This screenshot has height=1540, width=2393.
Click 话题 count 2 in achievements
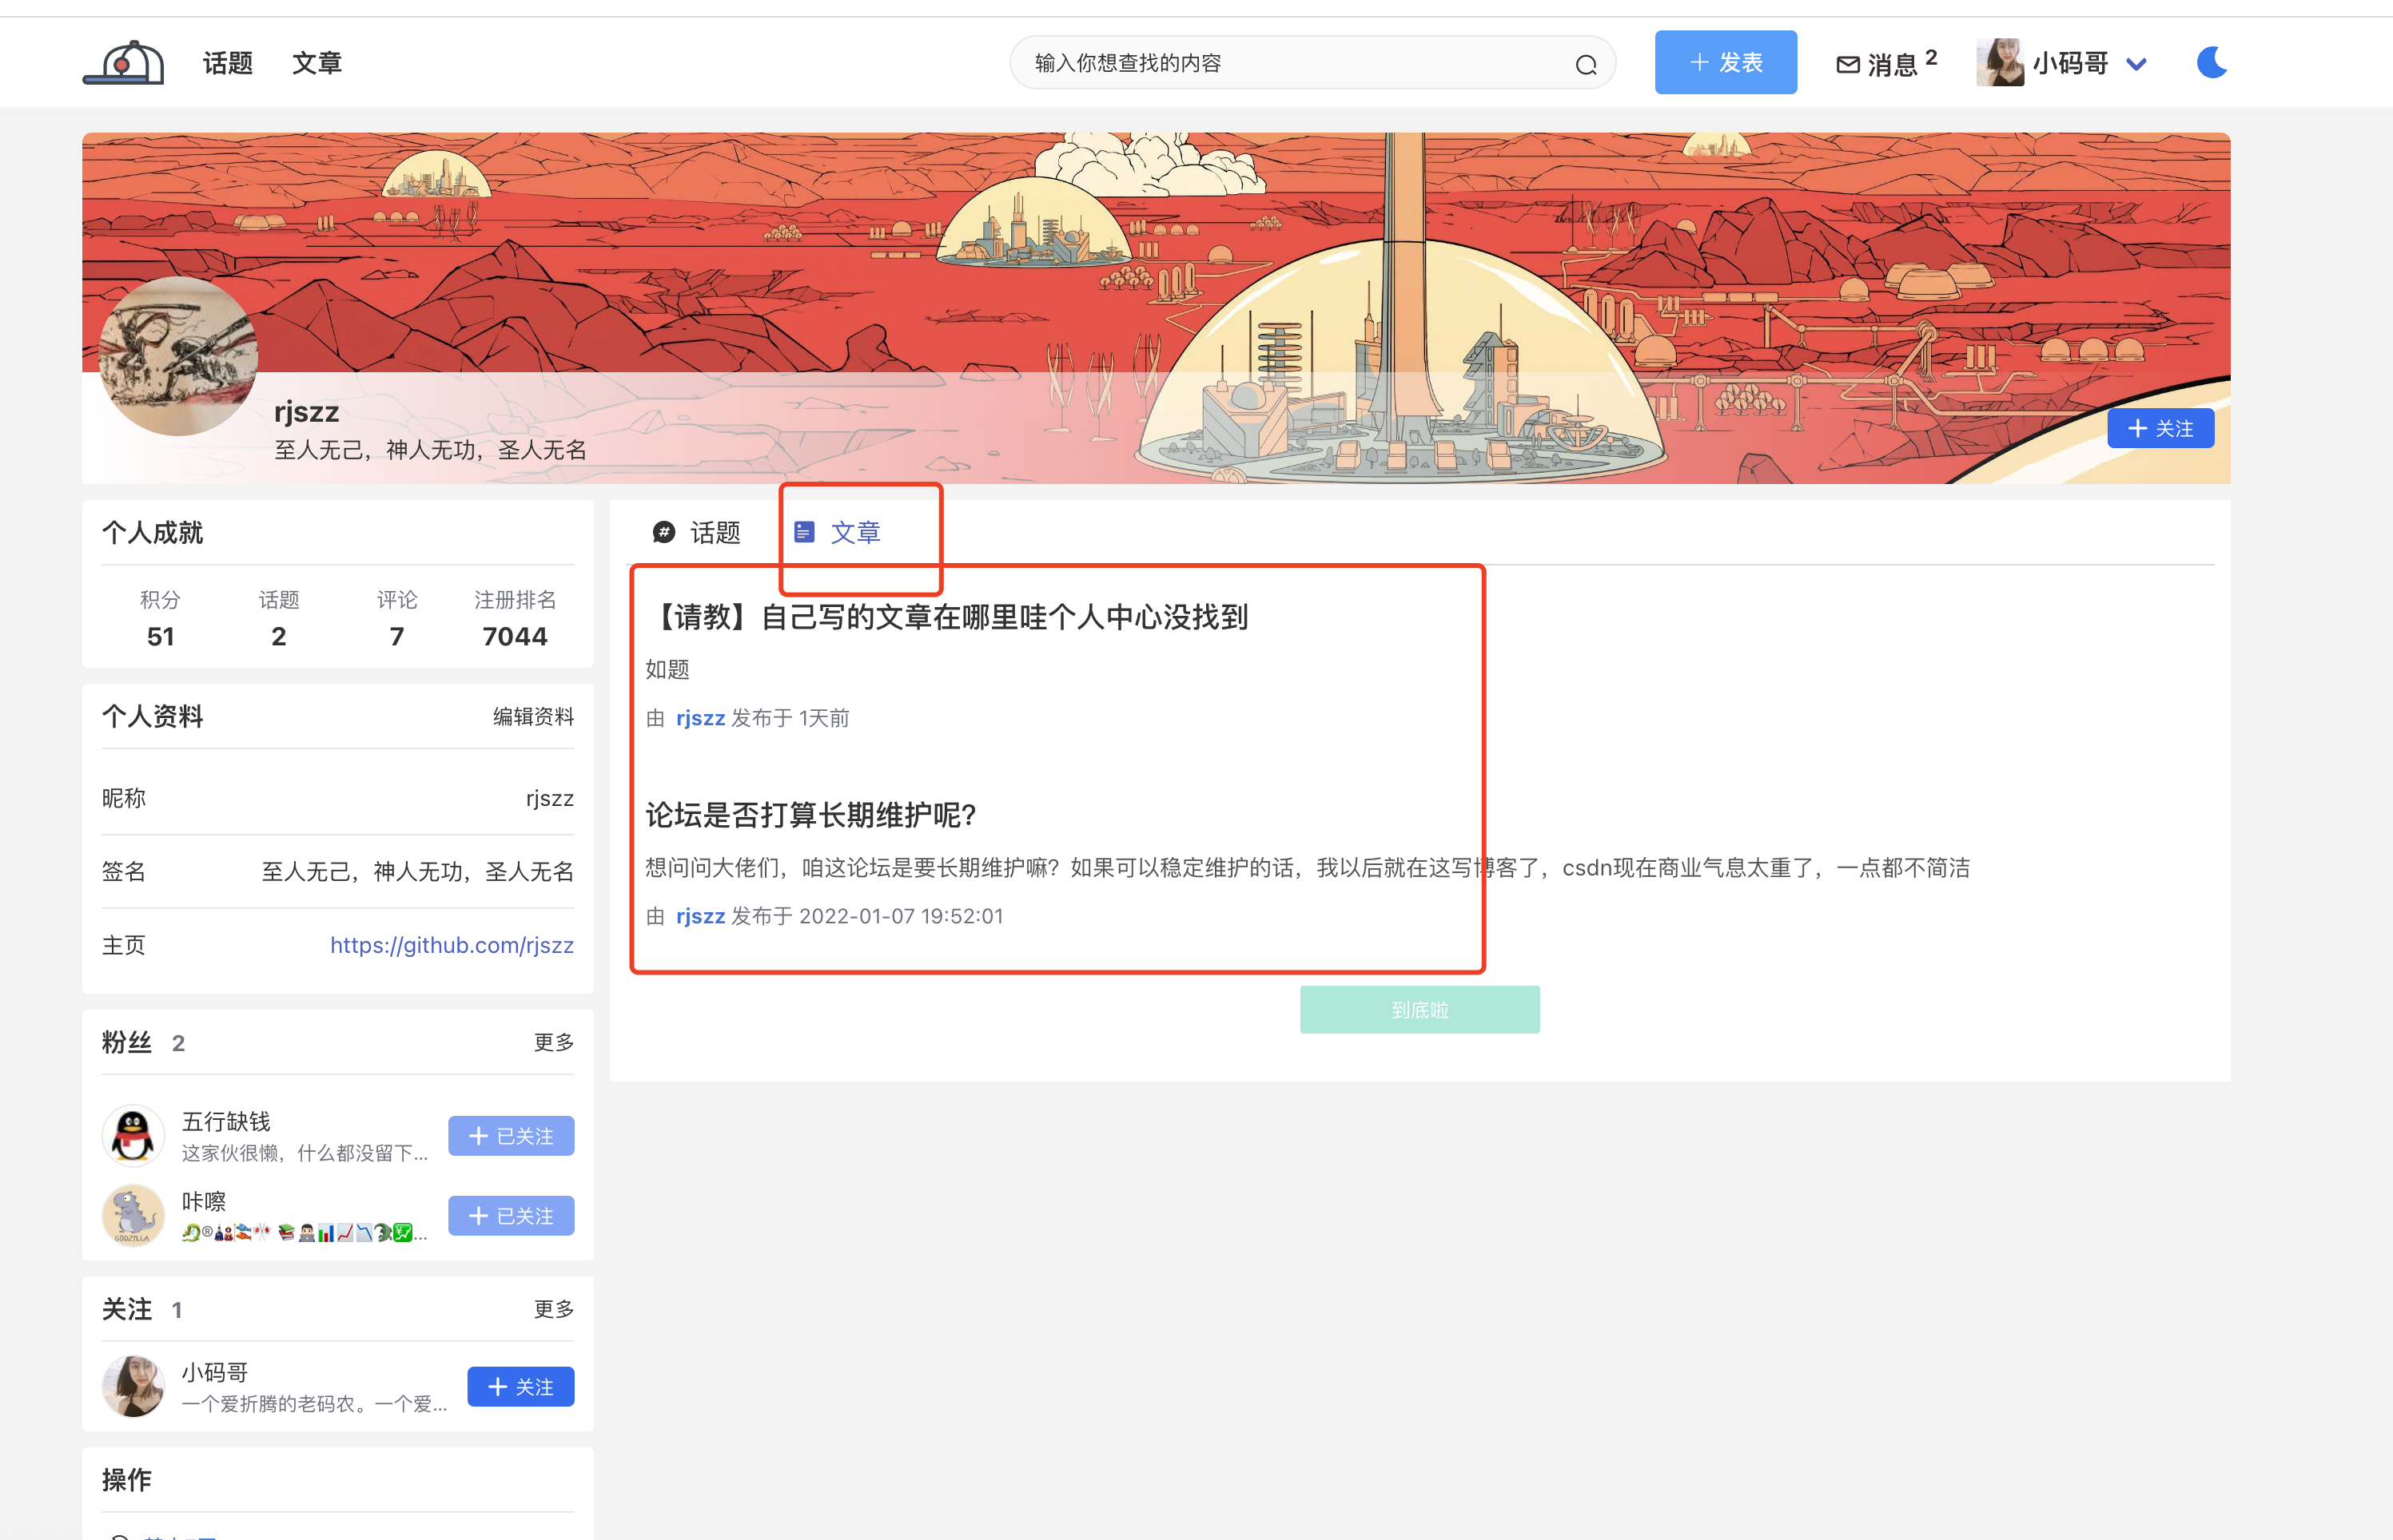279,636
